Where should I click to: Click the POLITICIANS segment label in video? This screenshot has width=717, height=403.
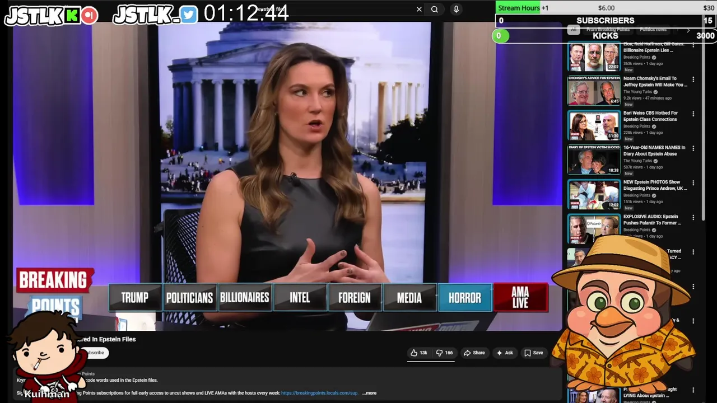point(189,298)
